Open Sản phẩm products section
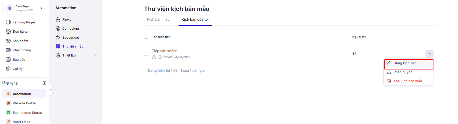This screenshot has height=124, width=458. 20,41
